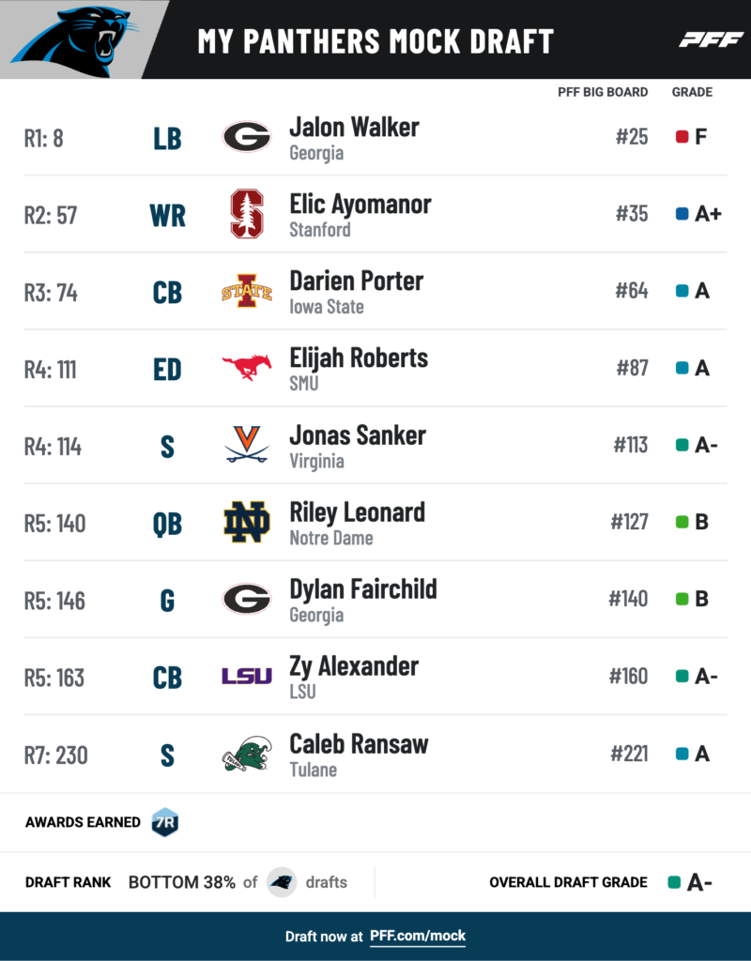Select player name Jalon Walker
The height and width of the screenshot is (961, 751).
tap(354, 128)
